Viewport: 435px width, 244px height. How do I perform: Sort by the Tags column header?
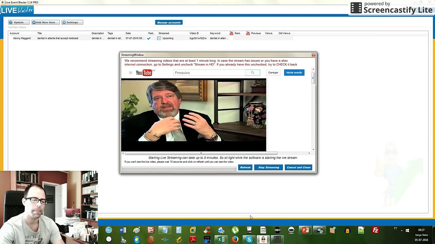[x=110, y=33]
